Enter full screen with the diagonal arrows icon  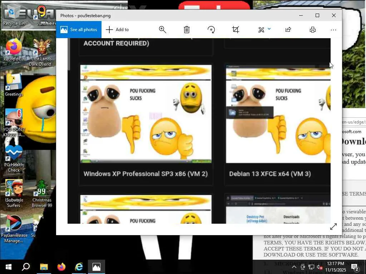click(x=333, y=227)
